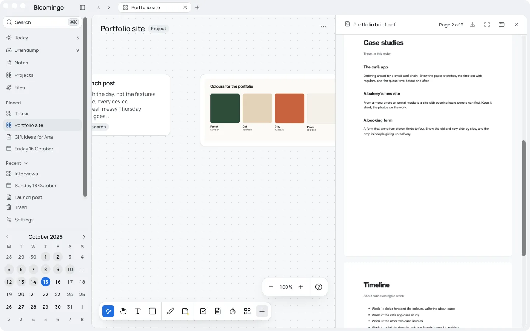Image resolution: width=530 pixels, height=331 pixels.
Task: Click the Clay colour swatch
Action: [290, 108]
